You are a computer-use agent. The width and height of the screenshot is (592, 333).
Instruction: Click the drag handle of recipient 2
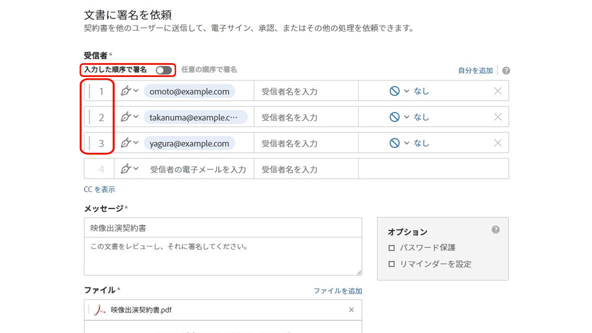(89, 117)
